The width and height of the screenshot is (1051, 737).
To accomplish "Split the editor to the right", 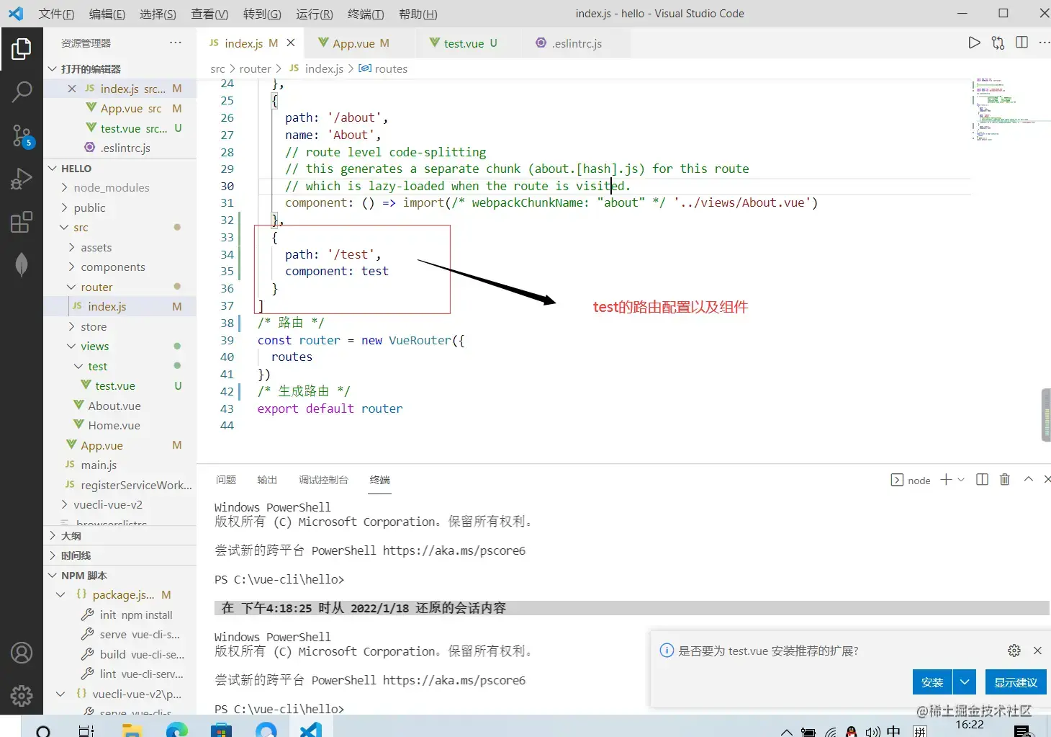I will [1021, 43].
